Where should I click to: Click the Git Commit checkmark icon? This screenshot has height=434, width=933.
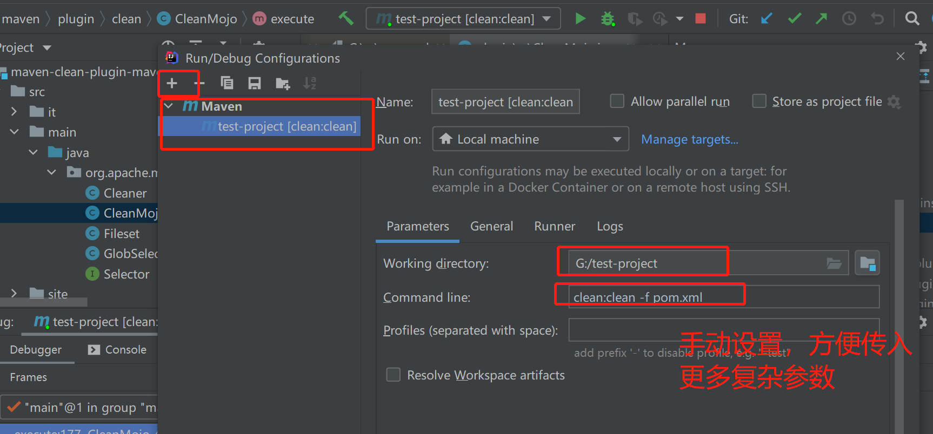795,19
